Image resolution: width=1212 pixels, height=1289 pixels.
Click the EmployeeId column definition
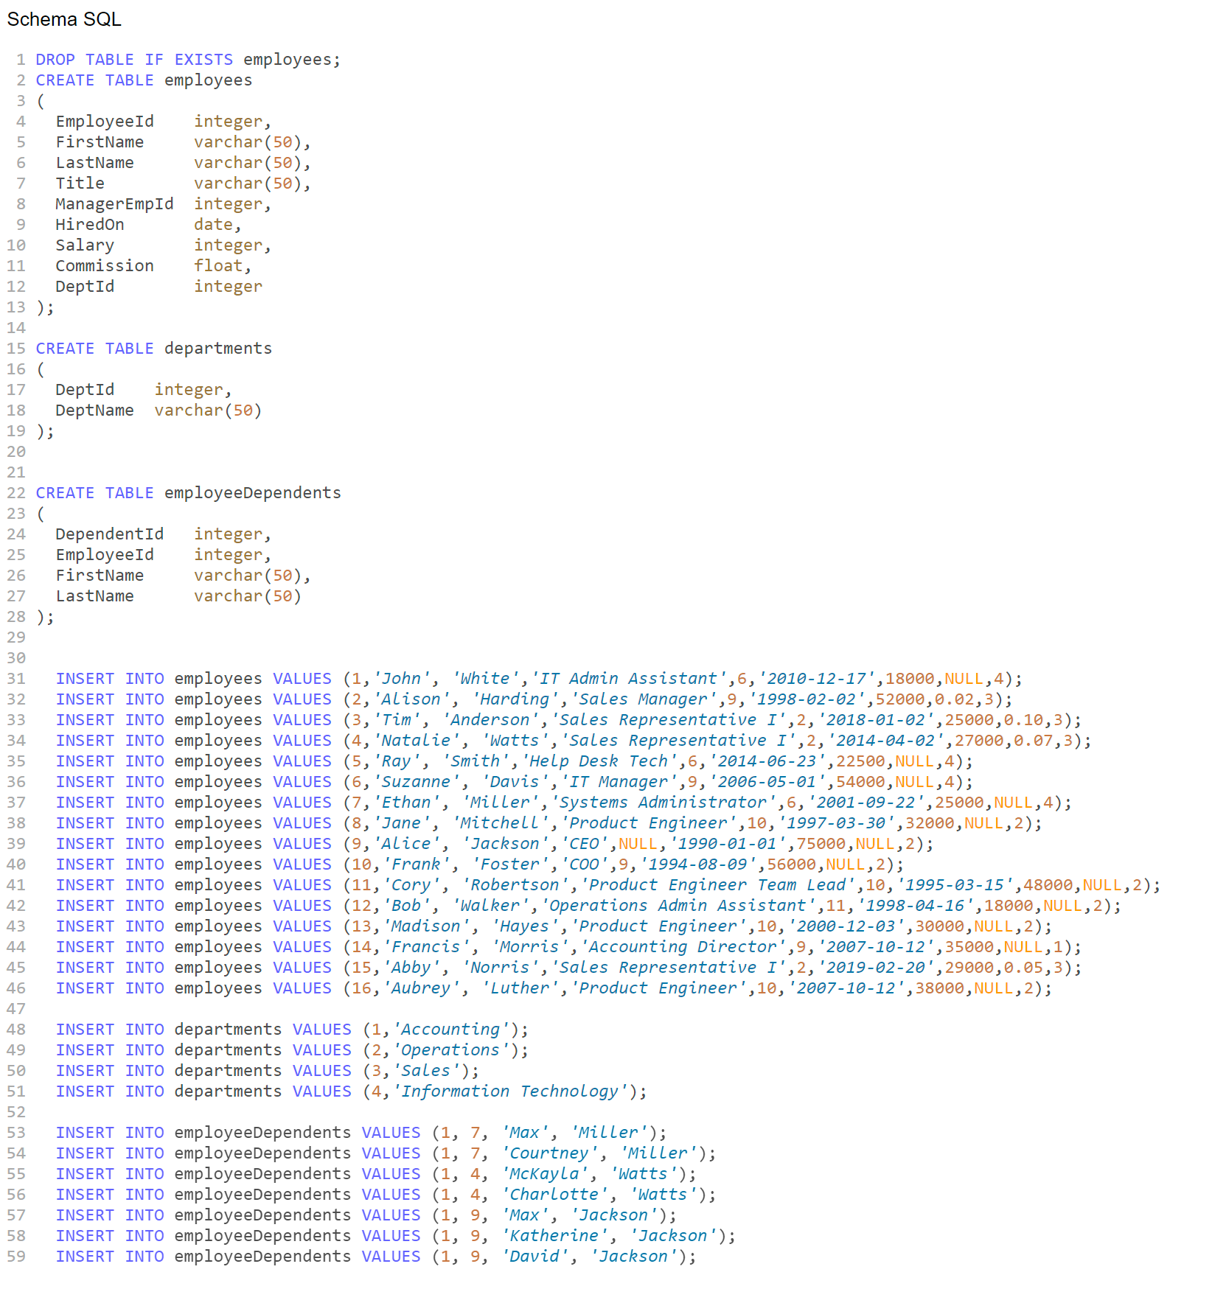(104, 121)
